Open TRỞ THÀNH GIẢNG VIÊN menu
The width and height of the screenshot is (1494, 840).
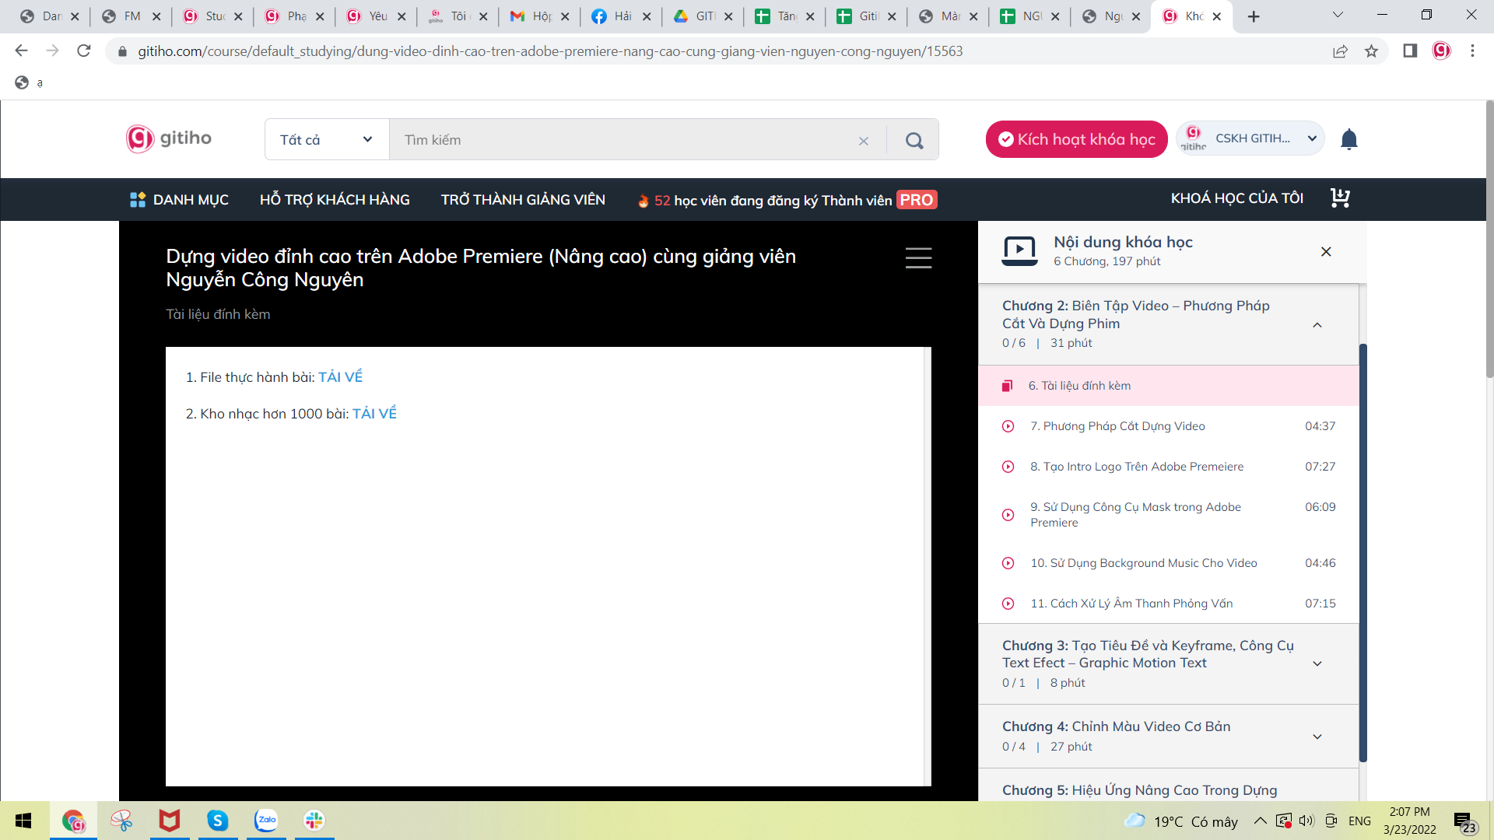[x=523, y=200]
